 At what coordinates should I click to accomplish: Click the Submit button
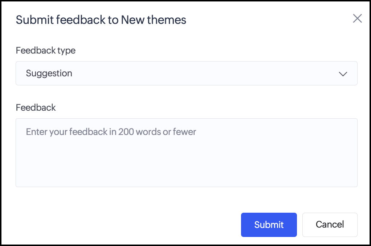point(269,225)
